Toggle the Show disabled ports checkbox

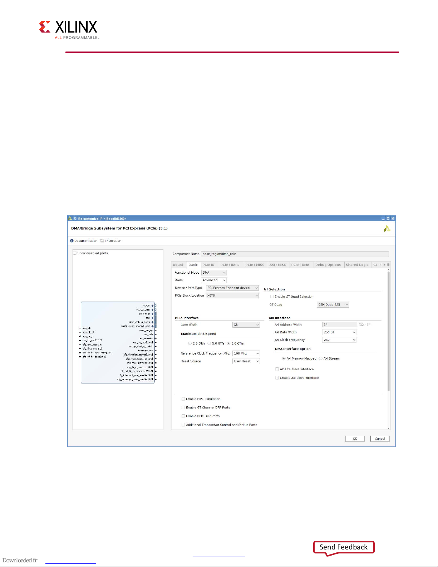click(x=75, y=253)
